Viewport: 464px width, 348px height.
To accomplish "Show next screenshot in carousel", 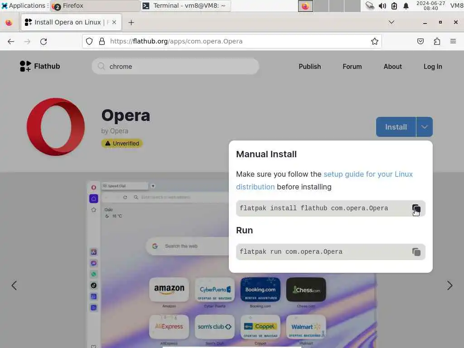I will click(x=450, y=285).
